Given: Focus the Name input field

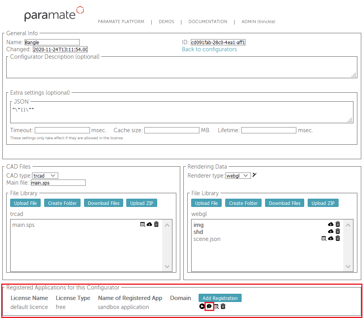Looking at the screenshot, I should click(x=52, y=42).
